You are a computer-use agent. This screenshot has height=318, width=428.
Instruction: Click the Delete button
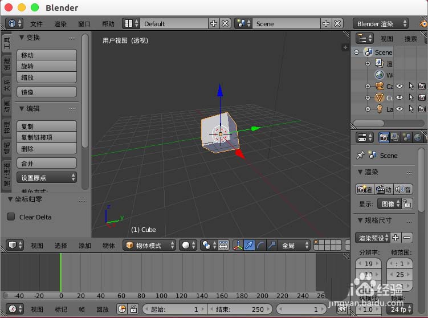coord(47,149)
